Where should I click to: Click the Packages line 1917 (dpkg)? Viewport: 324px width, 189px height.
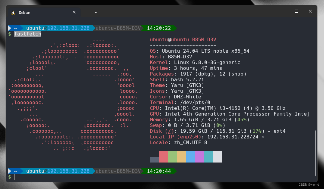pyautogui.click(x=198, y=74)
